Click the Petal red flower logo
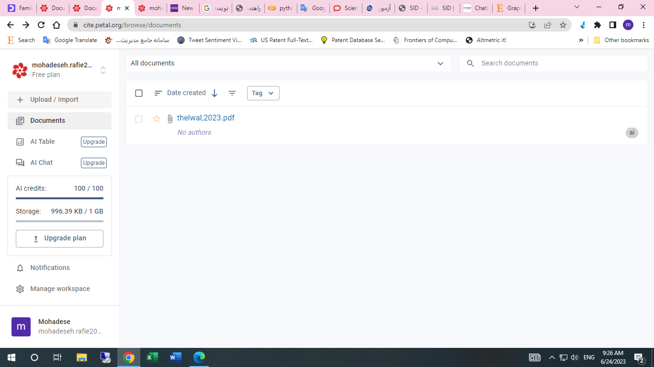 click(20, 70)
